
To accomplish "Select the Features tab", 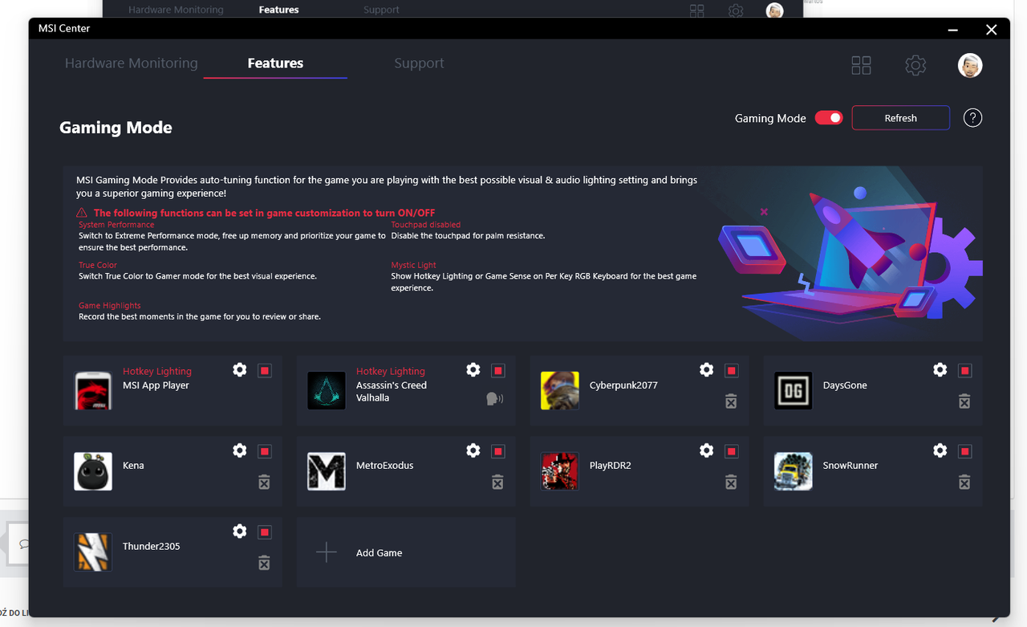I will pyautogui.click(x=275, y=63).
